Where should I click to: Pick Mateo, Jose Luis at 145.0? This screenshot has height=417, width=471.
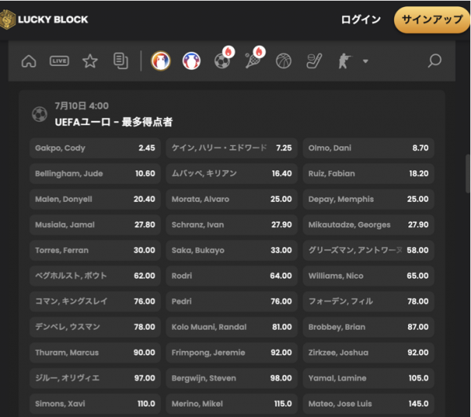click(x=369, y=404)
